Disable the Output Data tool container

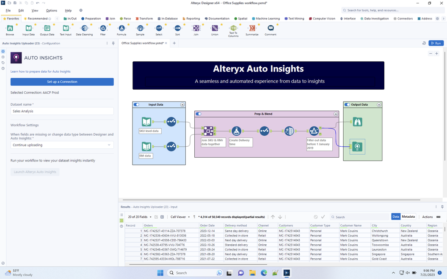347,104
